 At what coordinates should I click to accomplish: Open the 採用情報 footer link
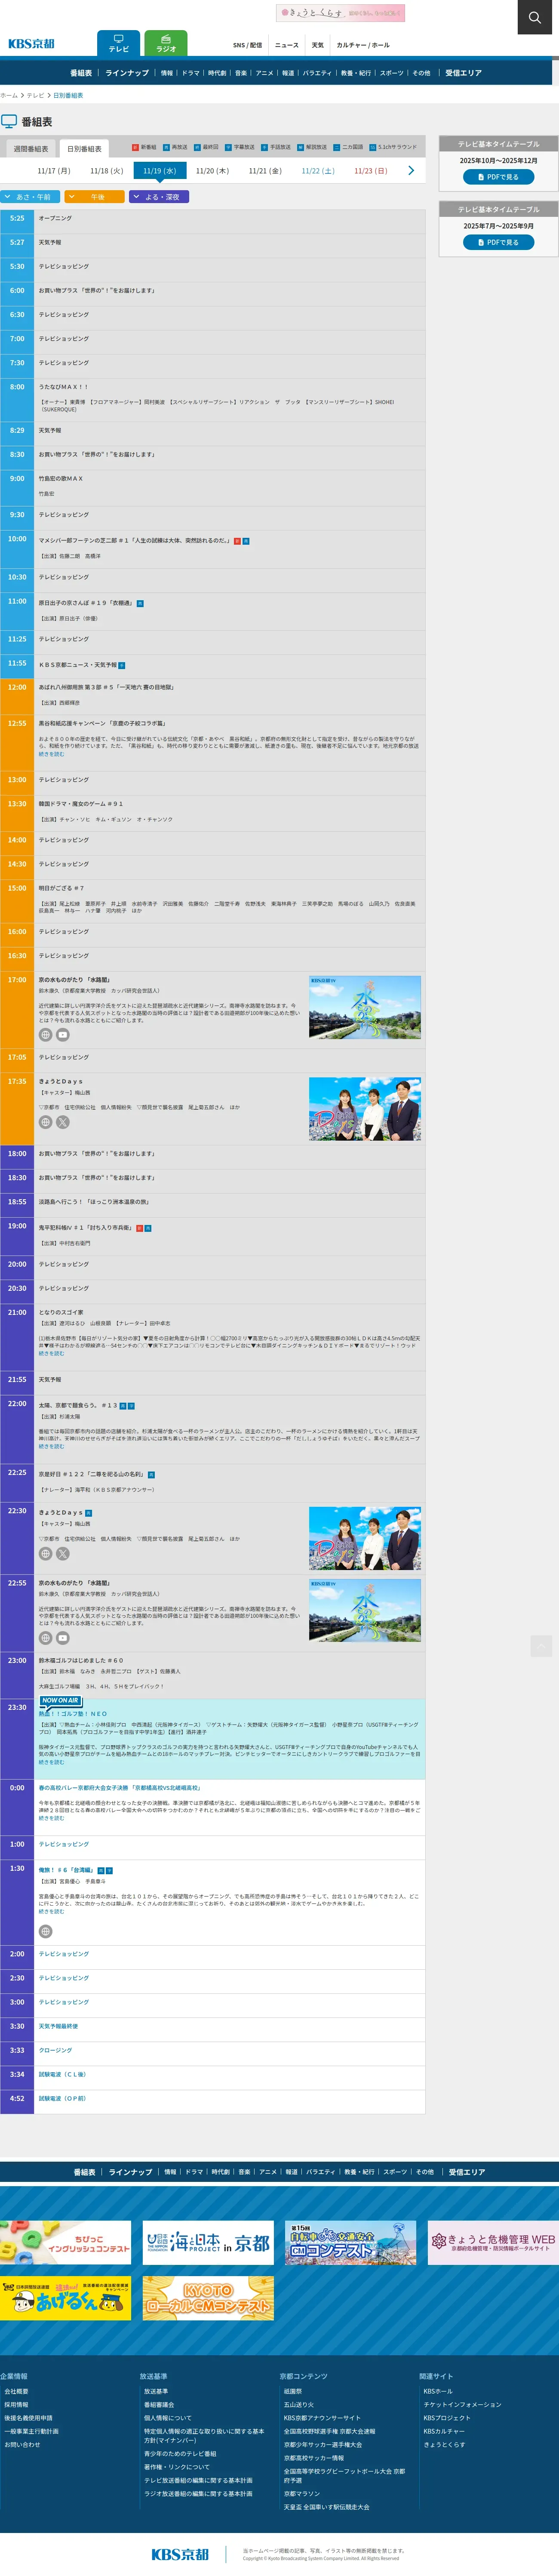click(x=16, y=2405)
